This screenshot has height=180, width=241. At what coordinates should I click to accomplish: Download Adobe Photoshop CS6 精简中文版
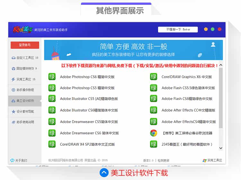[87, 77]
